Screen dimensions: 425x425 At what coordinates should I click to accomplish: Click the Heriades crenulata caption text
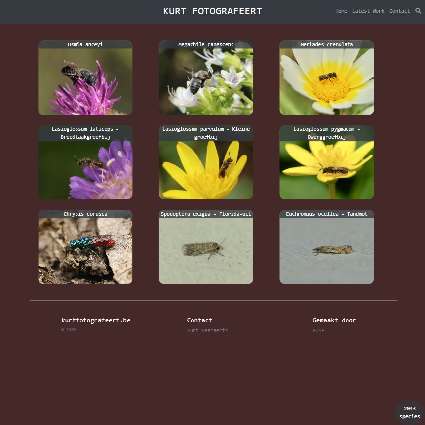(326, 44)
